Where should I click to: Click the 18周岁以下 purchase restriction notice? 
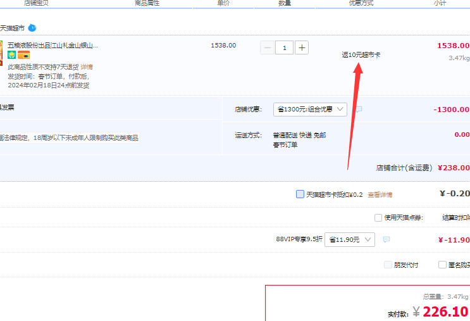(x=69, y=137)
